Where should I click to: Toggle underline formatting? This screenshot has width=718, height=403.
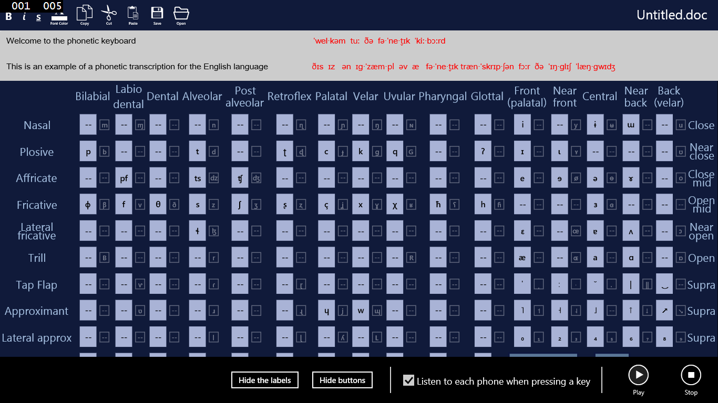(x=37, y=17)
